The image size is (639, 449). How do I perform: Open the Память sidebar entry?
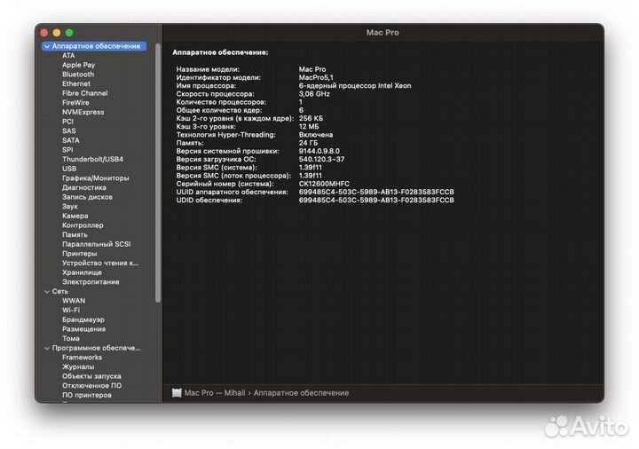[x=75, y=234]
